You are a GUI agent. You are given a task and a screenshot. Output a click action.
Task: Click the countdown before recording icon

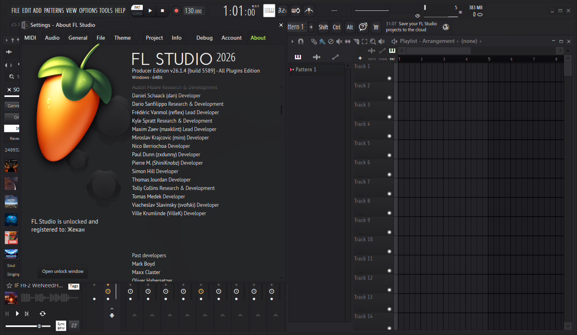pos(282,11)
